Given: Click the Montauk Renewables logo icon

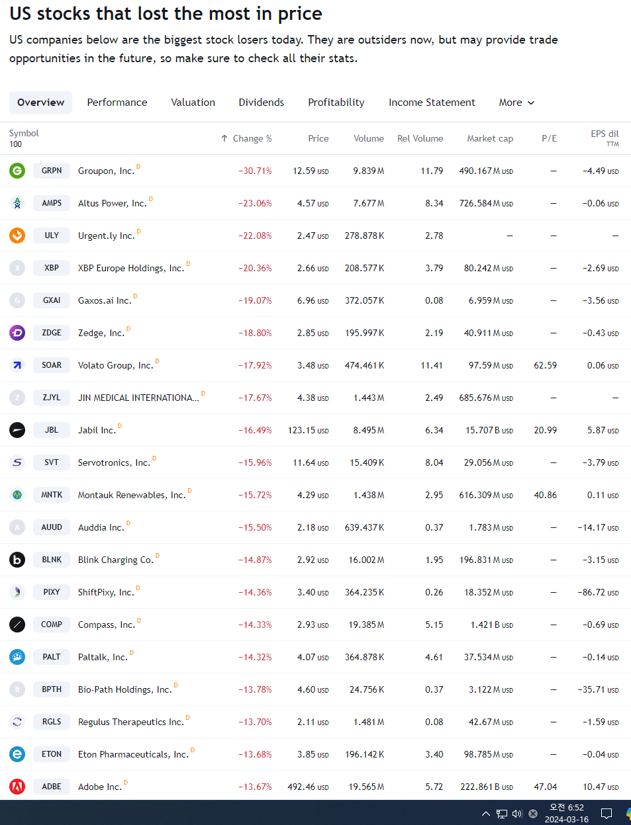Looking at the screenshot, I should point(17,495).
